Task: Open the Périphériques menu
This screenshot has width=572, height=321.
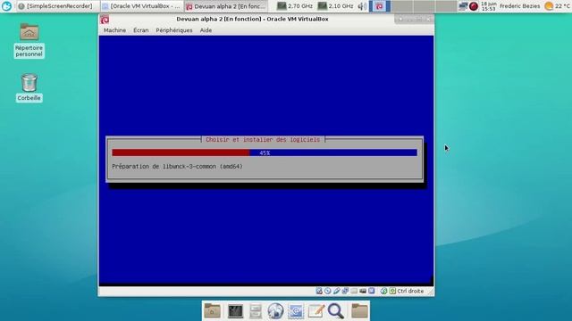Action: coord(174,30)
